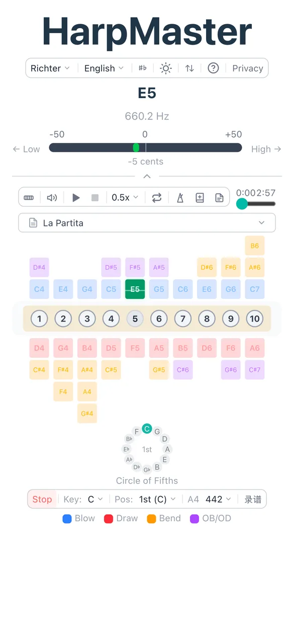Toggle transpose direction with up-down arrows

click(x=189, y=68)
